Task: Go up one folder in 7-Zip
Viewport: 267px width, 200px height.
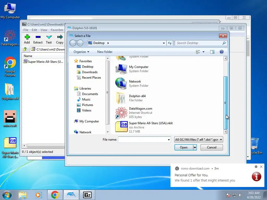Action: click(x=25, y=49)
